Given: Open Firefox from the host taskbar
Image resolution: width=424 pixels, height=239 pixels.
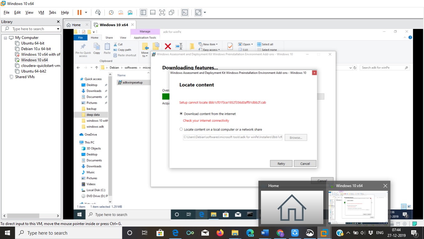Looking at the screenshot, I should tap(220, 233).
